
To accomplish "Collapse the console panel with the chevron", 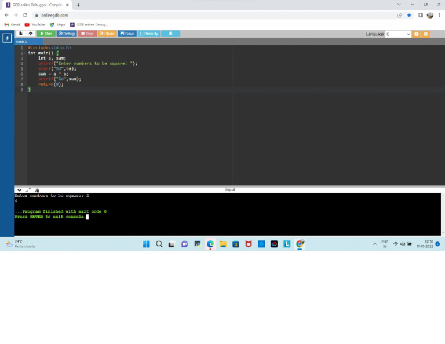I will point(19,190).
